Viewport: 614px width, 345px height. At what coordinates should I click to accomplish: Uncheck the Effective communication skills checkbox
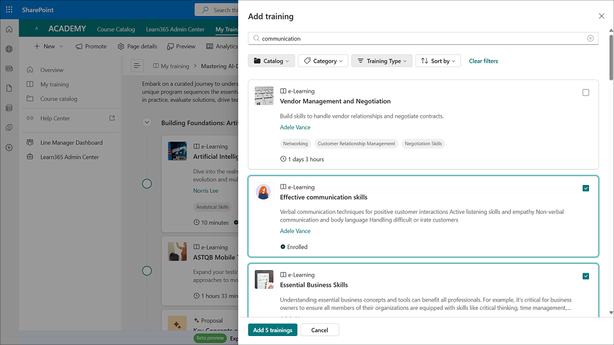pyautogui.click(x=586, y=188)
